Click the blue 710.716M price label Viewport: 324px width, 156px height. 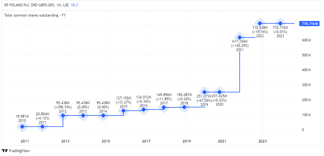309,24
